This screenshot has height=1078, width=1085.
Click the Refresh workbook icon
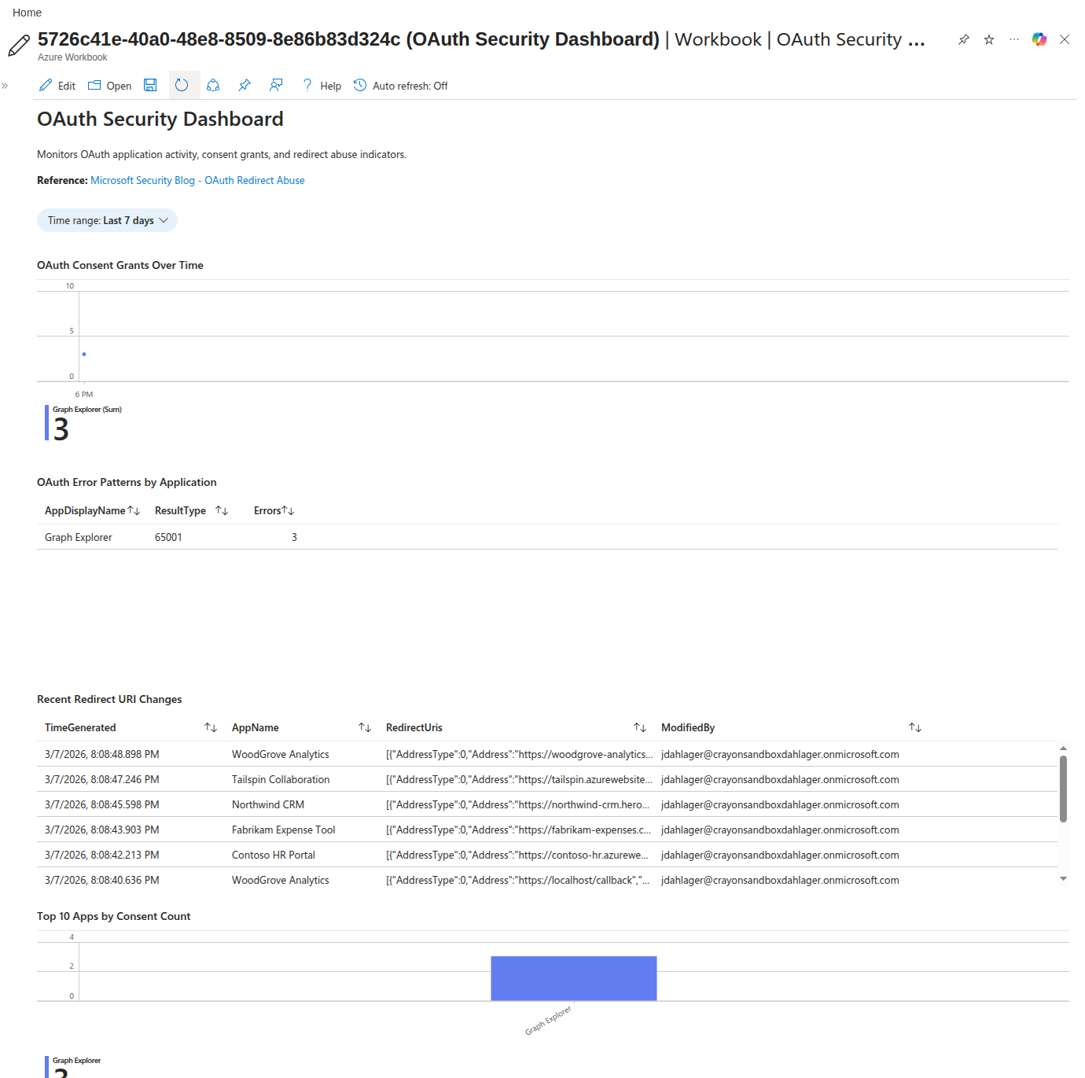[x=183, y=85]
